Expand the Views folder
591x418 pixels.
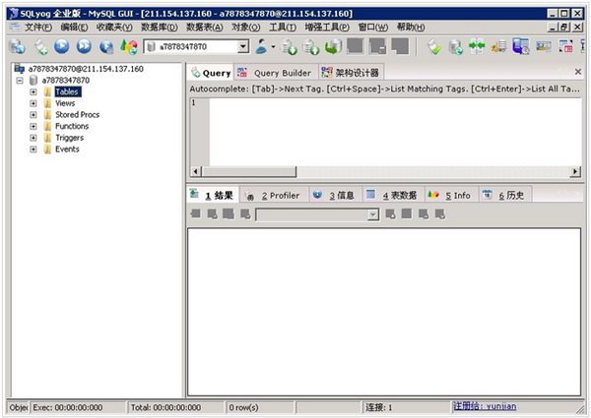[33, 103]
